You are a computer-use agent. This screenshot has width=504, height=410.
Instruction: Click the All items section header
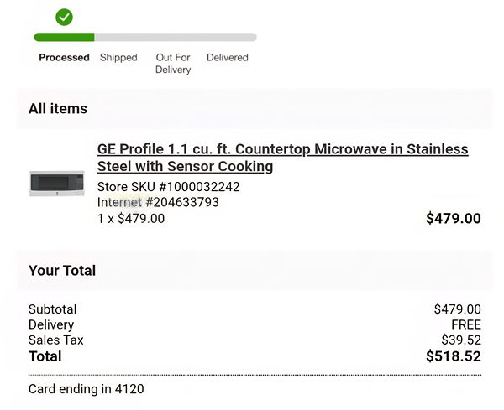(58, 109)
